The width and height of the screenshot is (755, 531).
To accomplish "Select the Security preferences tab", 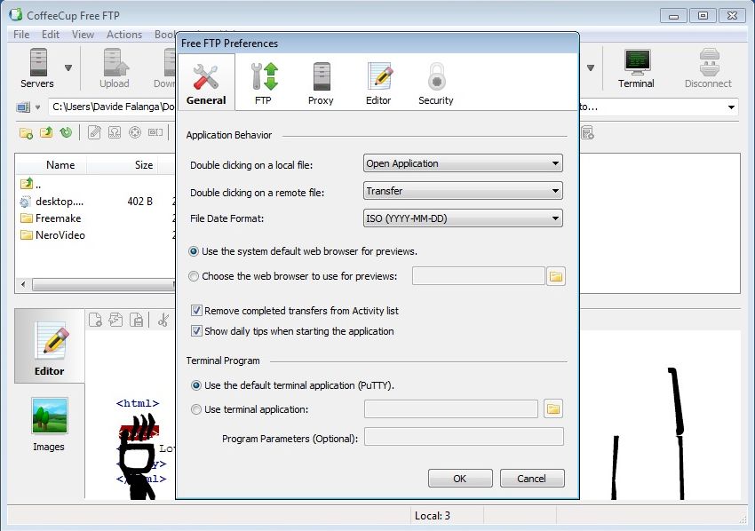I will (435, 83).
